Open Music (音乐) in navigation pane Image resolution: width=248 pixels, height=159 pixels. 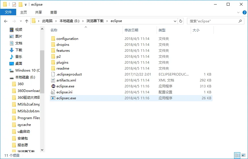[x=16, y=57]
